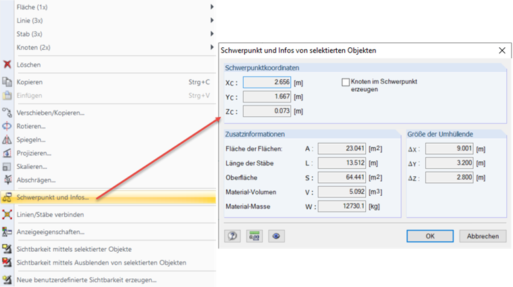Click icon for Sichtbarkeit mittels Ausblenden
The width and height of the screenshot is (513, 287).
(x=7, y=263)
